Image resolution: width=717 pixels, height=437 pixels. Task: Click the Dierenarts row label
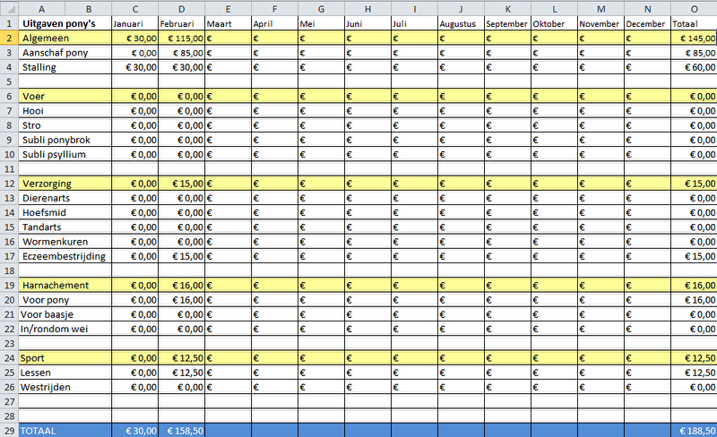[x=47, y=198]
